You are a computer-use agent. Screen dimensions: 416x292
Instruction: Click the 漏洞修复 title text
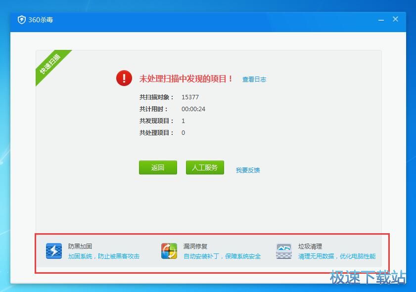click(x=195, y=246)
